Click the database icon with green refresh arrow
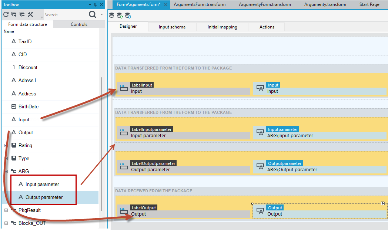The width and height of the screenshot is (388, 230). pos(120,16)
